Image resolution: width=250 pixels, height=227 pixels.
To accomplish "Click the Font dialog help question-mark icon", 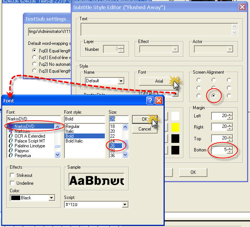I will coord(150,101).
